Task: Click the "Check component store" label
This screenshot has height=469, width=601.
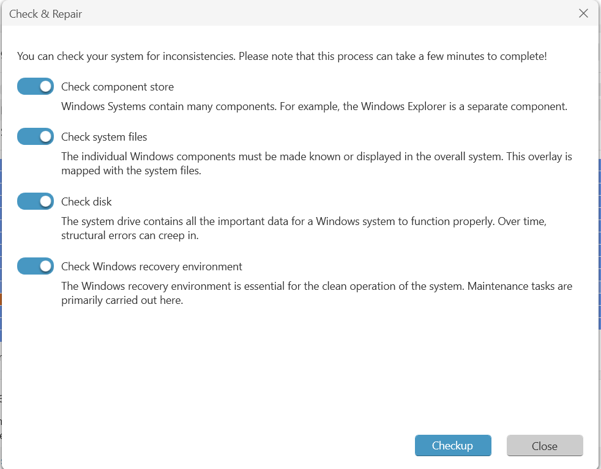Action: 118,87
